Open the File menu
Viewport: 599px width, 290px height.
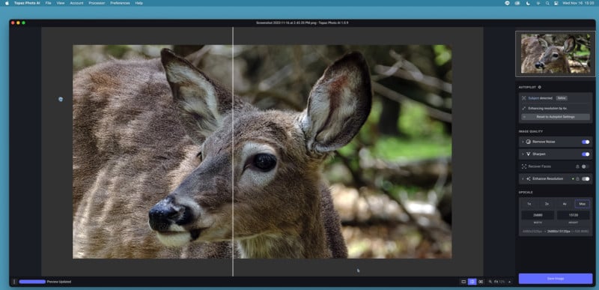click(48, 3)
